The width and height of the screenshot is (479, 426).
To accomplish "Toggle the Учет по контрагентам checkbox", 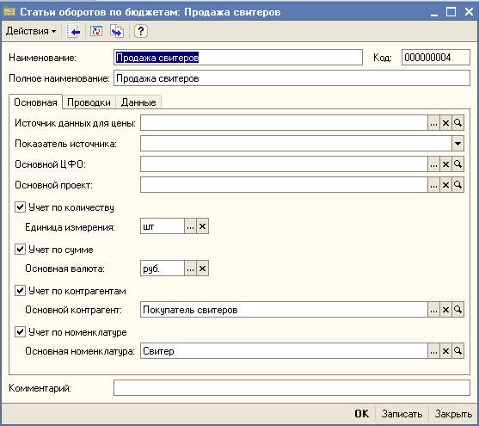I will [20, 291].
